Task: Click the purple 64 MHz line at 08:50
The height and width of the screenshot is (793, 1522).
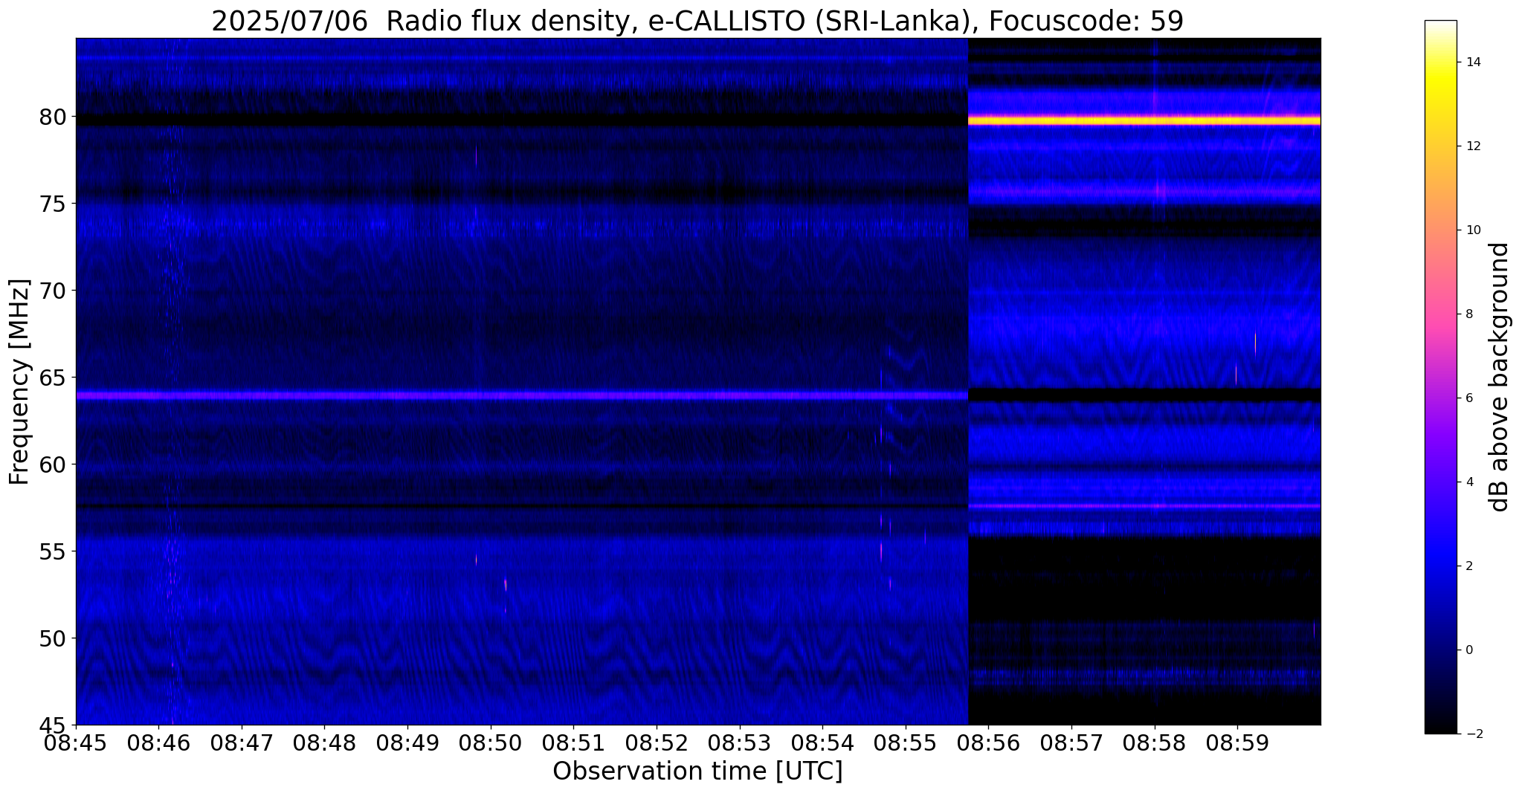Action: coord(491,396)
